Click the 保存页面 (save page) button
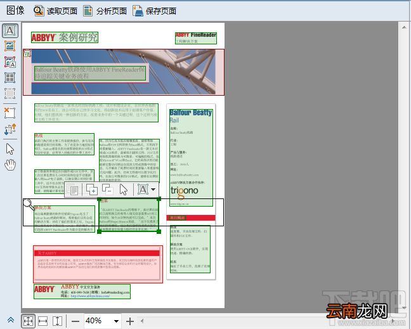The image size is (411, 329). tap(154, 11)
